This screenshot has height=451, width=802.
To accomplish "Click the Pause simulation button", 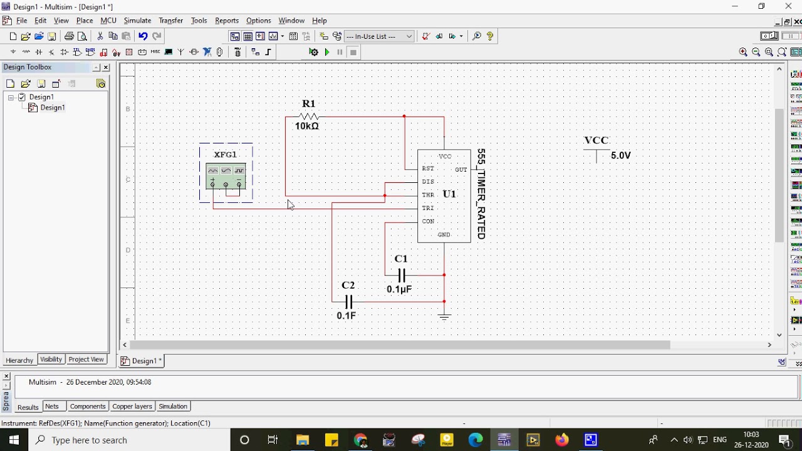I will pyautogui.click(x=340, y=53).
